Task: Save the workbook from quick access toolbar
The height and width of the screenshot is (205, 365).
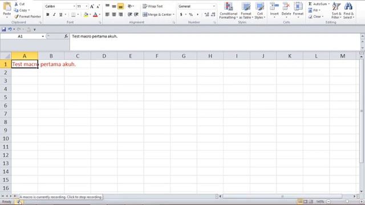Action: (x=4, y=29)
